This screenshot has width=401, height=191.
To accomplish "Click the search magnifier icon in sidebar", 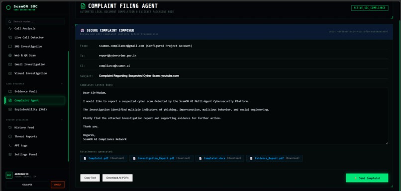I will tap(10, 22).
